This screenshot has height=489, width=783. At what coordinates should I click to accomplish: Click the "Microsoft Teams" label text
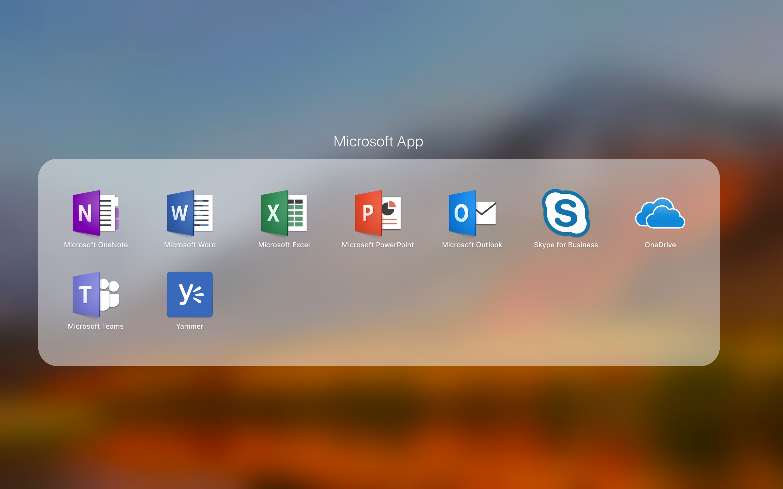tap(96, 326)
